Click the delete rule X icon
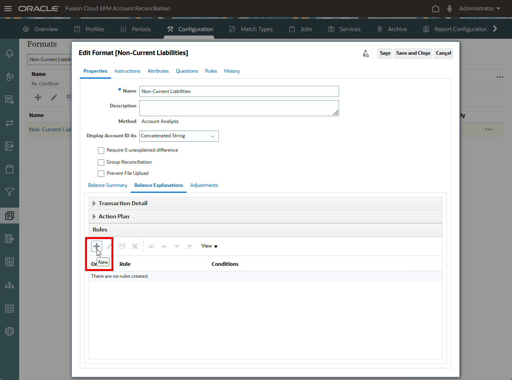 (135, 246)
